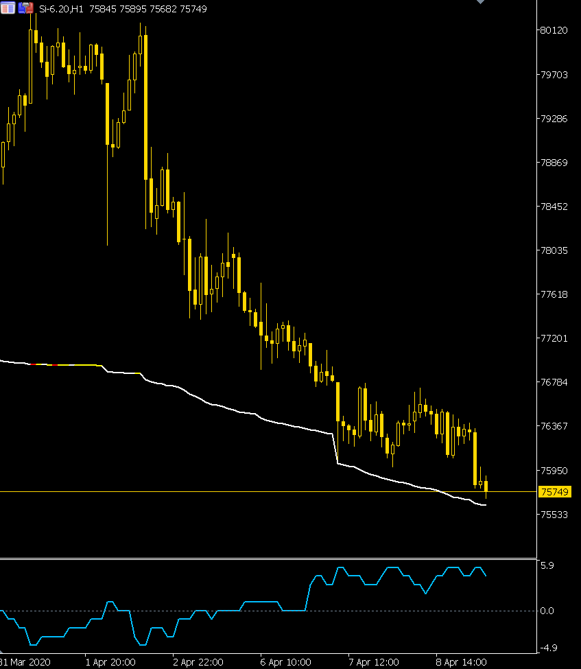Click the 80120 price scale label
Image resolution: width=581 pixels, height=669 pixels.
tap(554, 31)
